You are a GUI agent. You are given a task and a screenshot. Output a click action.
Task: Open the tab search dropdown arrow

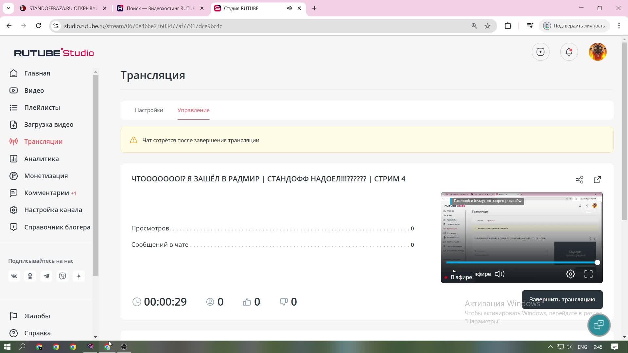(x=9, y=8)
